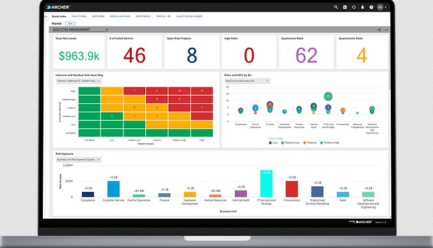Select the orange Procurement bubble
The image size is (433, 248).
pos(343,110)
